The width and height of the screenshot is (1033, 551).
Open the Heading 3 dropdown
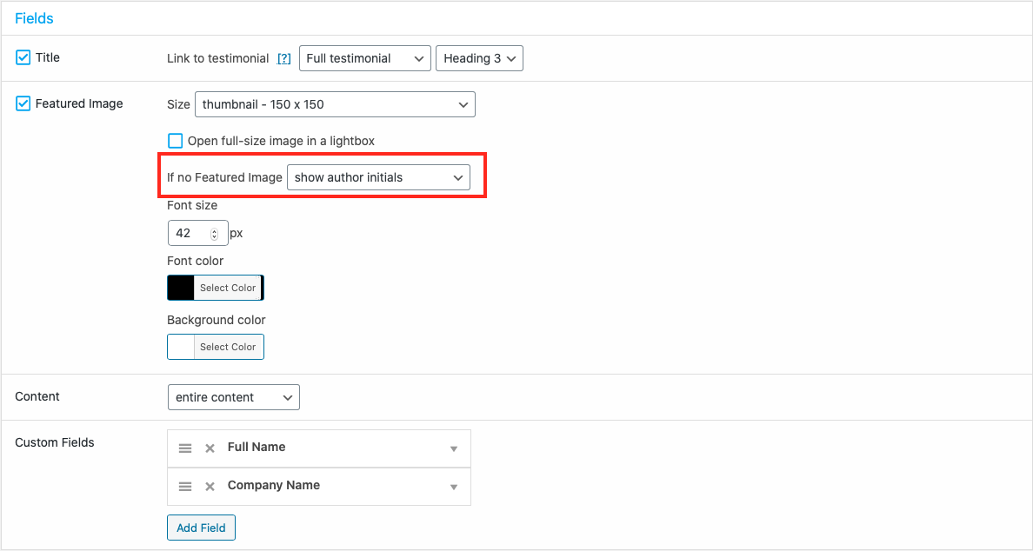tap(479, 58)
